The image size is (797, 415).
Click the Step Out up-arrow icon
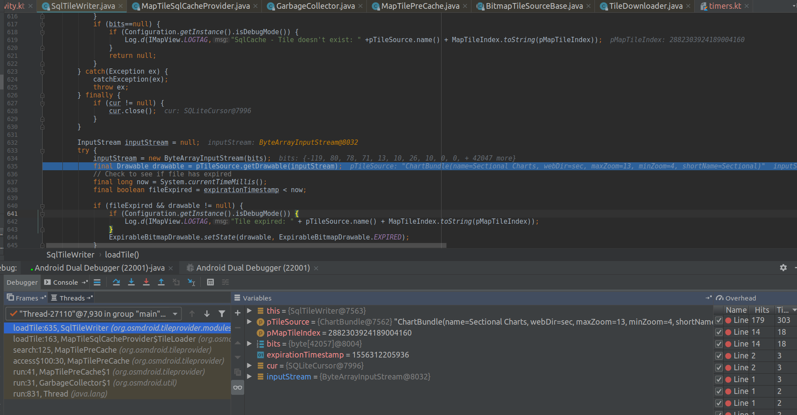[x=161, y=282]
